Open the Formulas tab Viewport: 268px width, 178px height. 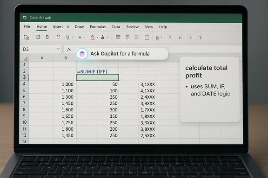click(x=98, y=27)
